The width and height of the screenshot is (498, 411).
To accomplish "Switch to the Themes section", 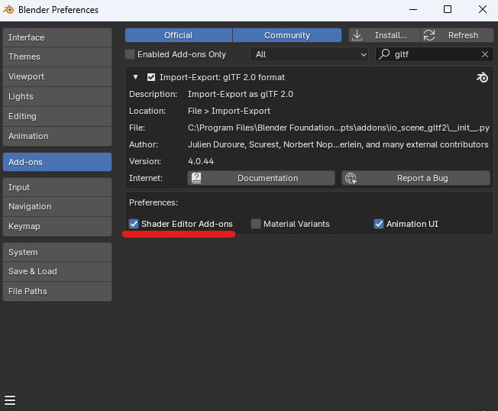I will [57, 57].
